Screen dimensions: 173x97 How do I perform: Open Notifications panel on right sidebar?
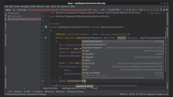click(x=168, y=19)
